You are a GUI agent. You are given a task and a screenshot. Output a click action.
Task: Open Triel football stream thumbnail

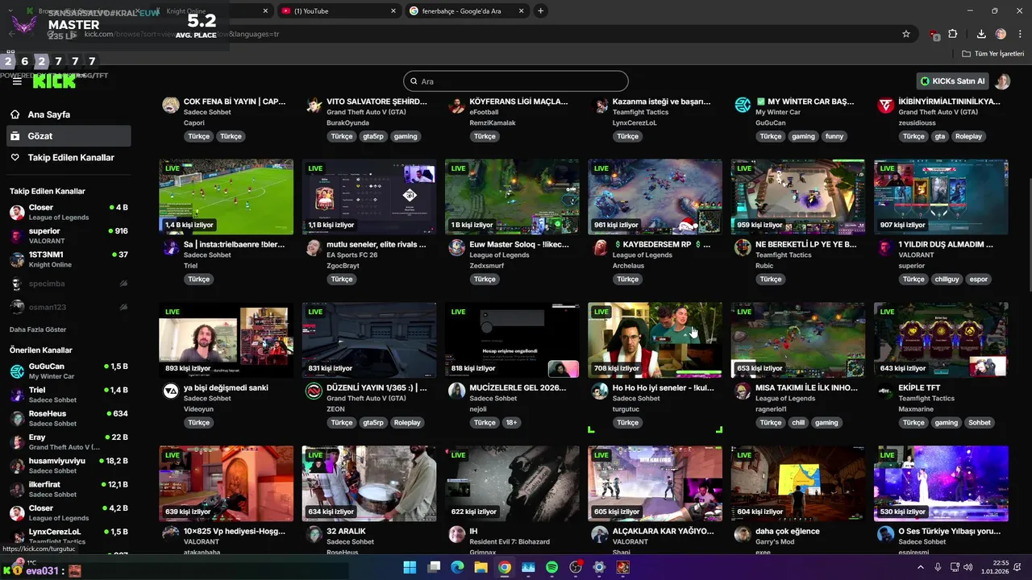point(226,197)
